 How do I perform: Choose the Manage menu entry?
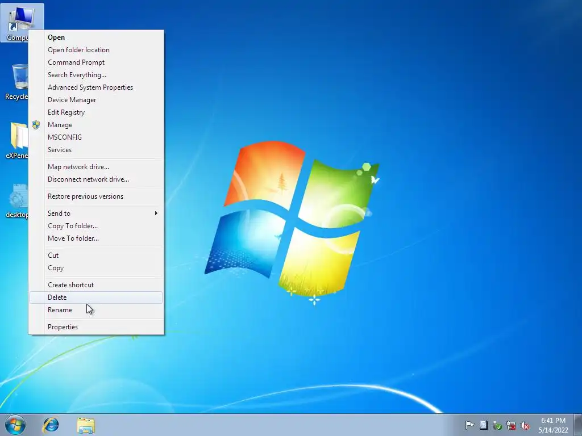[96, 125]
